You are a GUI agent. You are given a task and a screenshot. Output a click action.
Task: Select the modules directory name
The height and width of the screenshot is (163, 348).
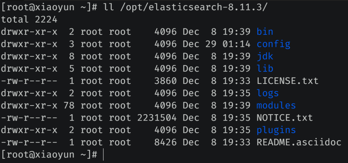tap(276, 105)
